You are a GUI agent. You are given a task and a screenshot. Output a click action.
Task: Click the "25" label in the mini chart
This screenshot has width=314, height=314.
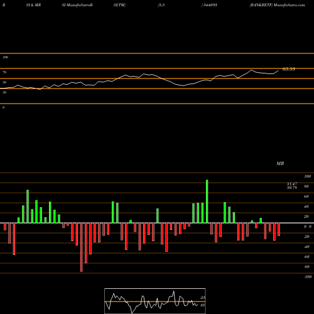pyautogui.click(x=203, y=298)
